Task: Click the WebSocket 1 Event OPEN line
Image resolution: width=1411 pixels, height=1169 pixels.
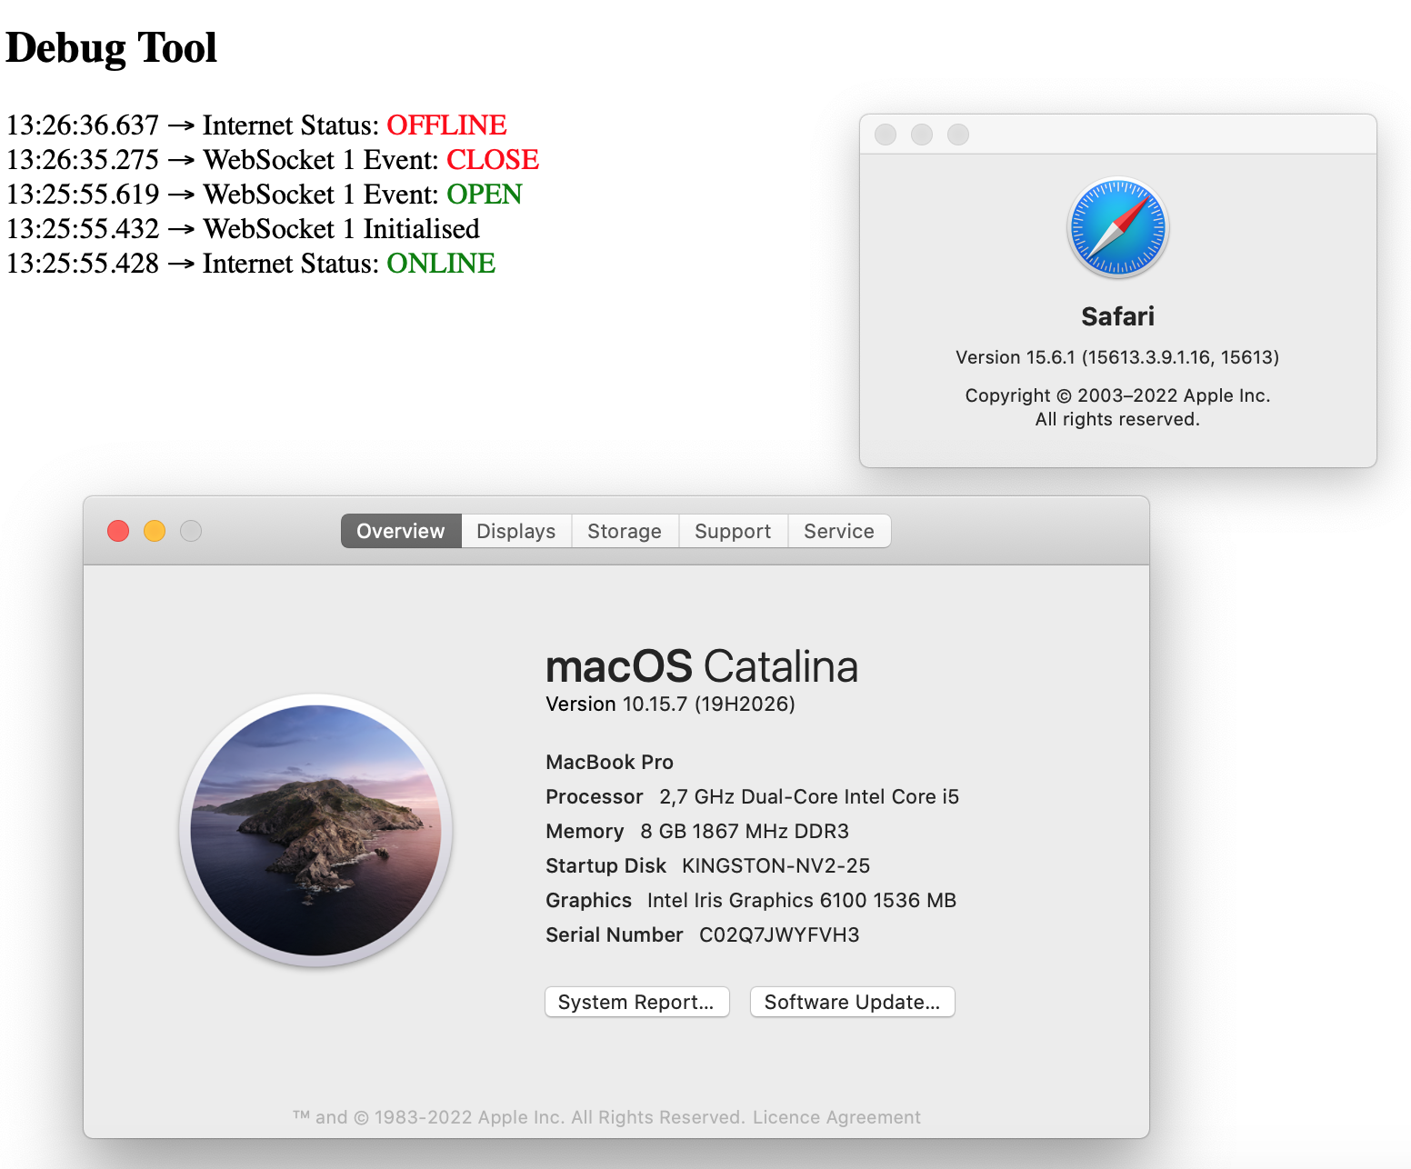Action: 265,194
